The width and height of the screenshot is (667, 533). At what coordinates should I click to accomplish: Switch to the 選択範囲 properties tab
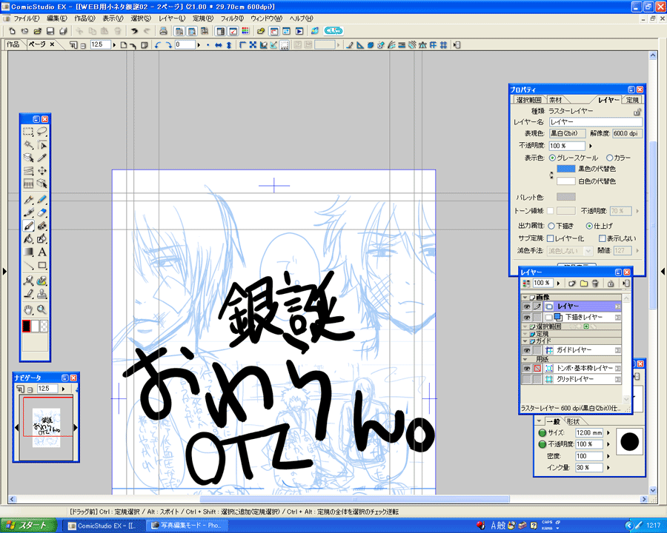click(528, 100)
